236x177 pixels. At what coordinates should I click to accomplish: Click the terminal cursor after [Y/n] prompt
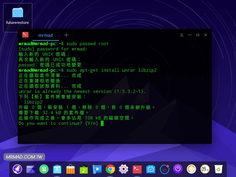click(x=102, y=123)
